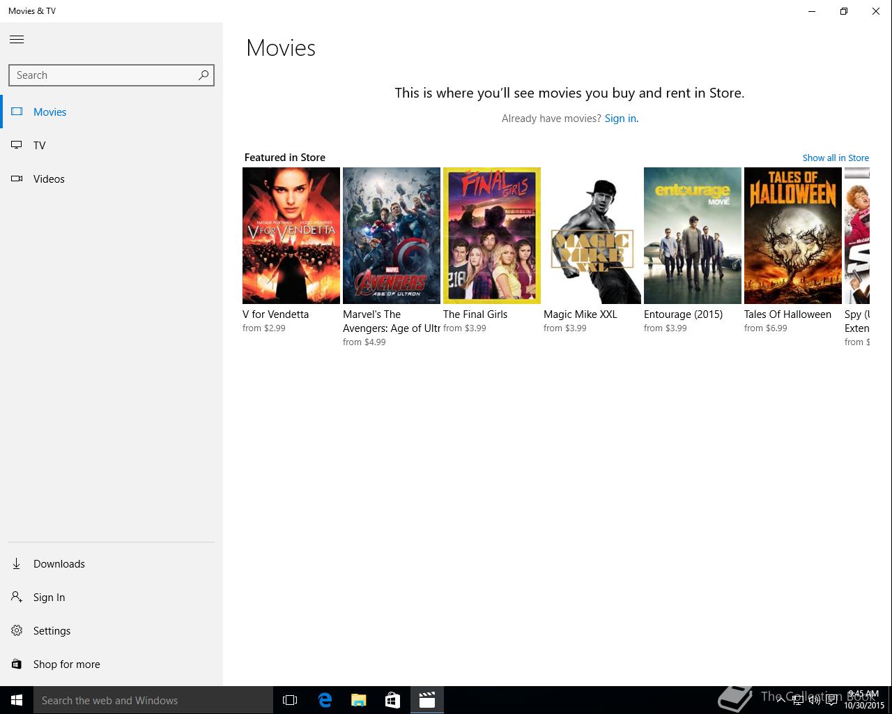This screenshot has width=892, height=714.
Task: Open File Explorer from the taskbar
Action: tap(359, 700)
